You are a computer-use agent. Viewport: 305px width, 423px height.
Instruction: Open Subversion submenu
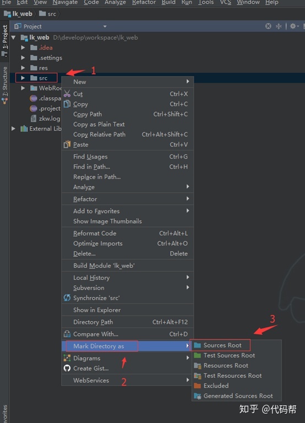128,288
